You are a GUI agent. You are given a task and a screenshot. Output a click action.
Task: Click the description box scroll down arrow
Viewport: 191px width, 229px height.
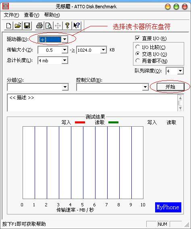pyautogui.click(x=181, y=108)
